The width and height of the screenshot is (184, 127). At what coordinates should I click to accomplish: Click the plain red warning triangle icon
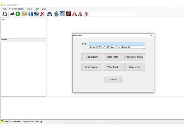pos(74,14)
